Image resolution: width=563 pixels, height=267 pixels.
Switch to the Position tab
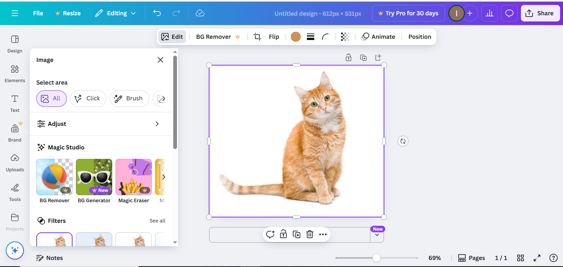pos(419,37)
